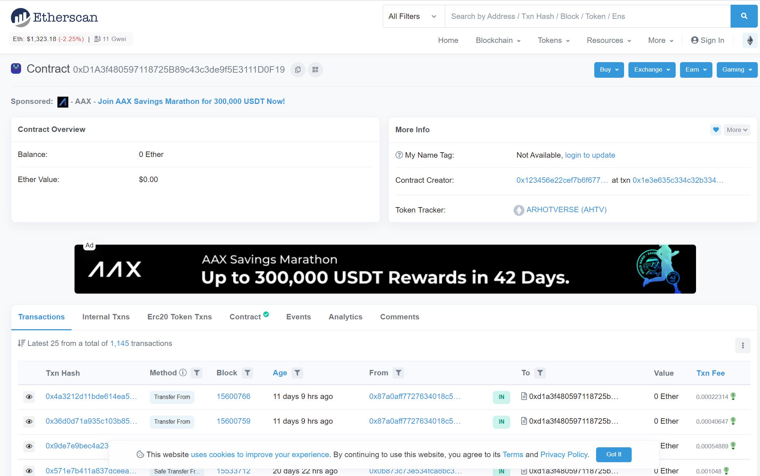Click the Ethereum network diamond icon
The image size is (760, 476).
tap(750, 40)
